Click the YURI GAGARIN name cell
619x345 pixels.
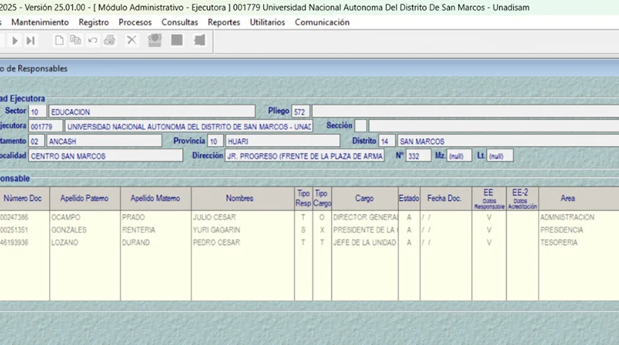click(x=242, y=230)
